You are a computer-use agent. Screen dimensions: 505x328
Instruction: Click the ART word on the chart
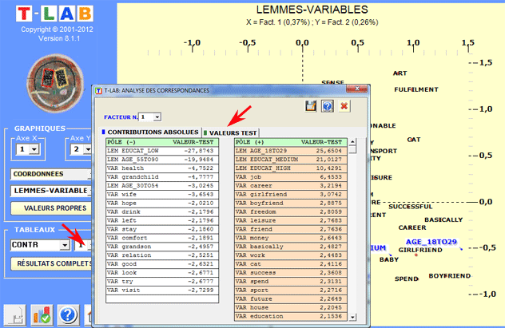coord(400,73)
